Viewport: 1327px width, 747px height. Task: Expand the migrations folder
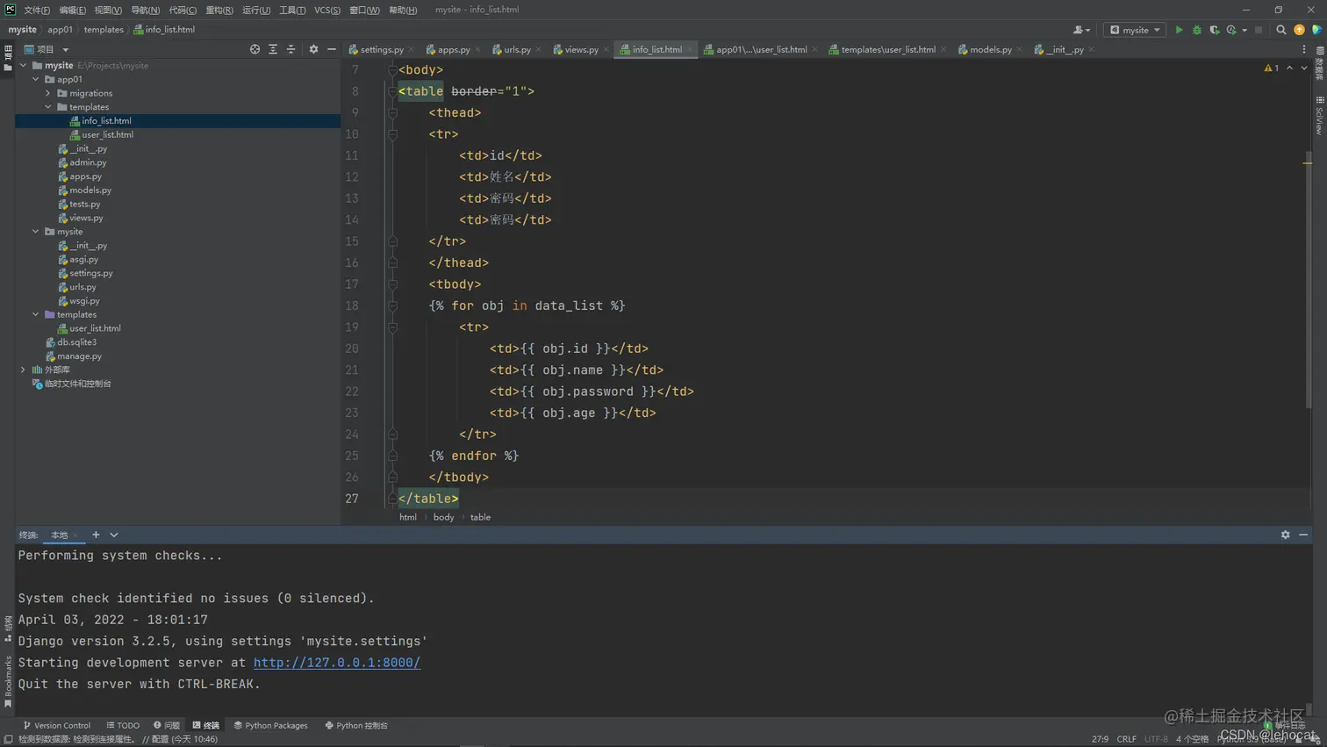tap(48, 93)
